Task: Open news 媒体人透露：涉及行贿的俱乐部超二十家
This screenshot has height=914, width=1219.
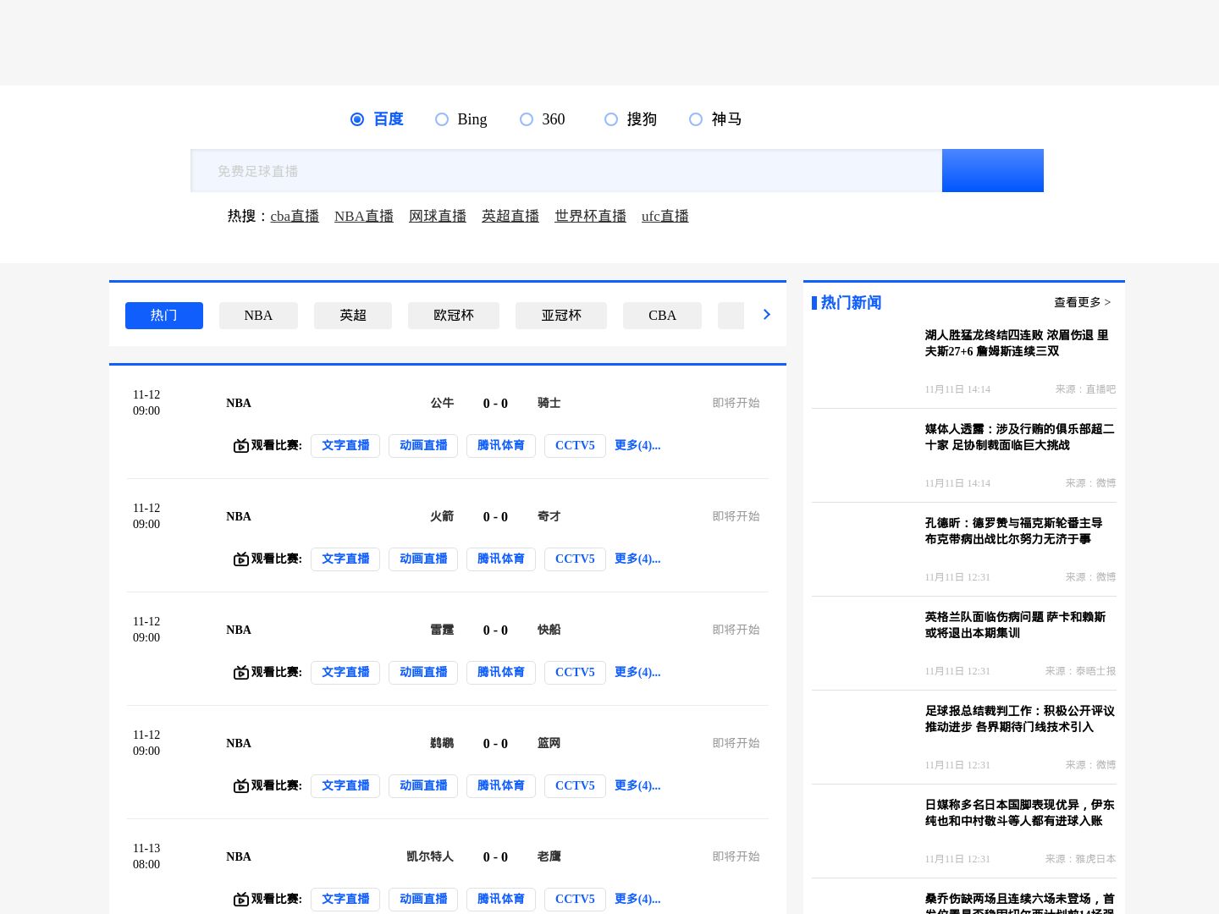Action: pyautogui.click(x=1019, y=437)
